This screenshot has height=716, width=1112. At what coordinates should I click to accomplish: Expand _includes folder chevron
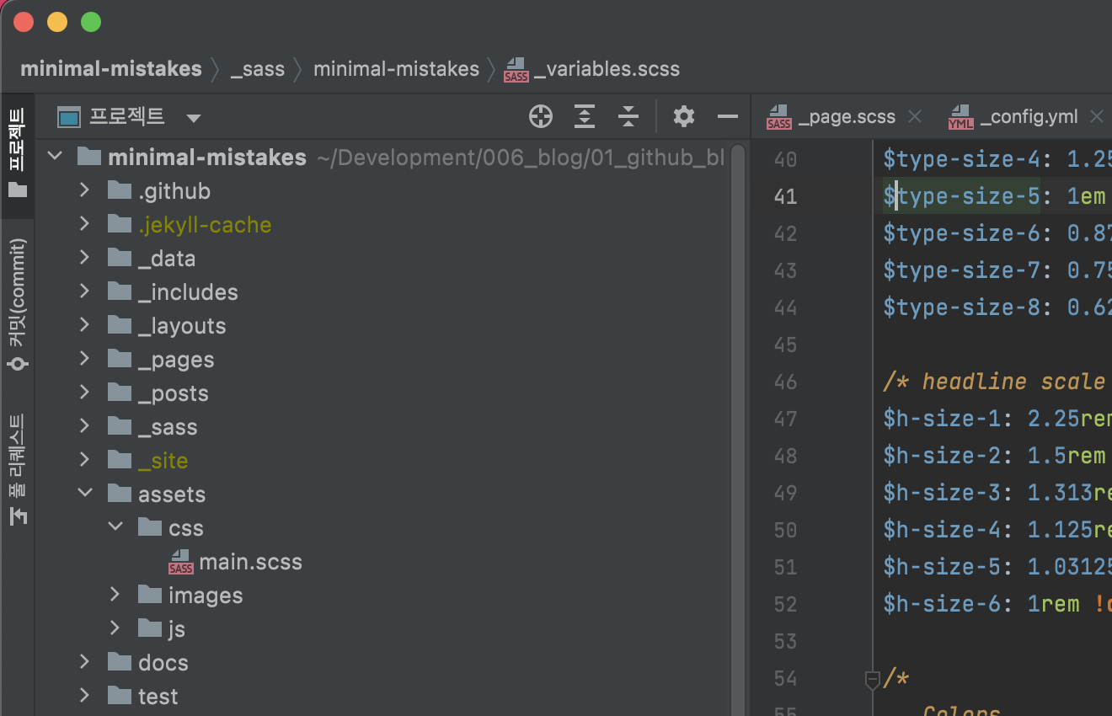(84, 291)
